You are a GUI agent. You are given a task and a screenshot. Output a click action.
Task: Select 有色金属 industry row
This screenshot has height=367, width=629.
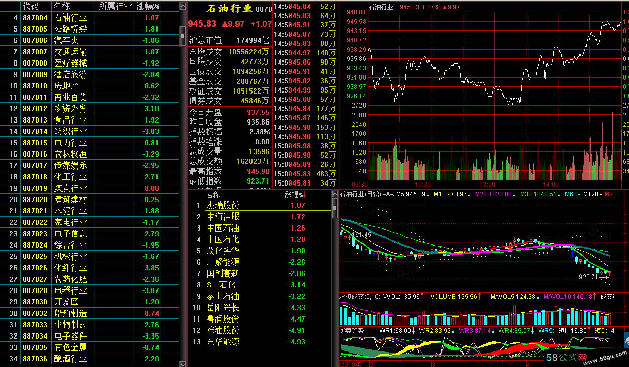(x=89, y=347)
